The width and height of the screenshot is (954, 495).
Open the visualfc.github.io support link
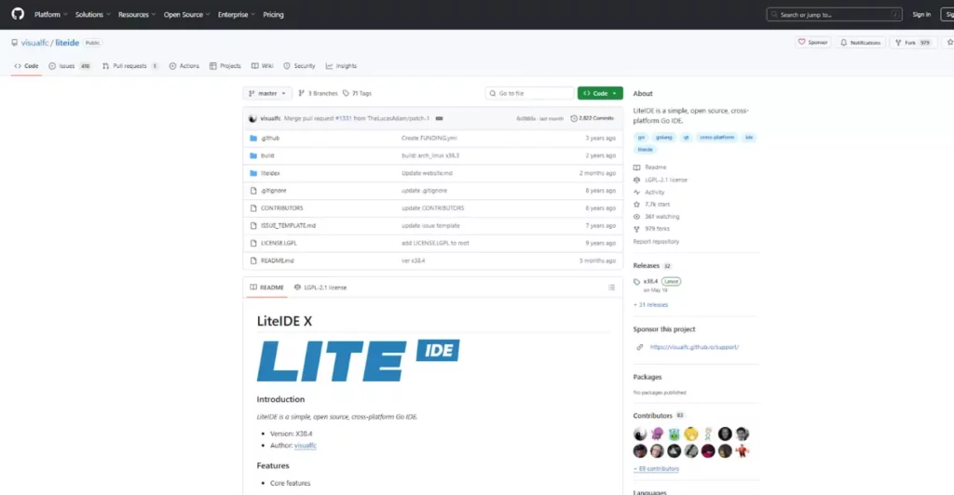694,347
